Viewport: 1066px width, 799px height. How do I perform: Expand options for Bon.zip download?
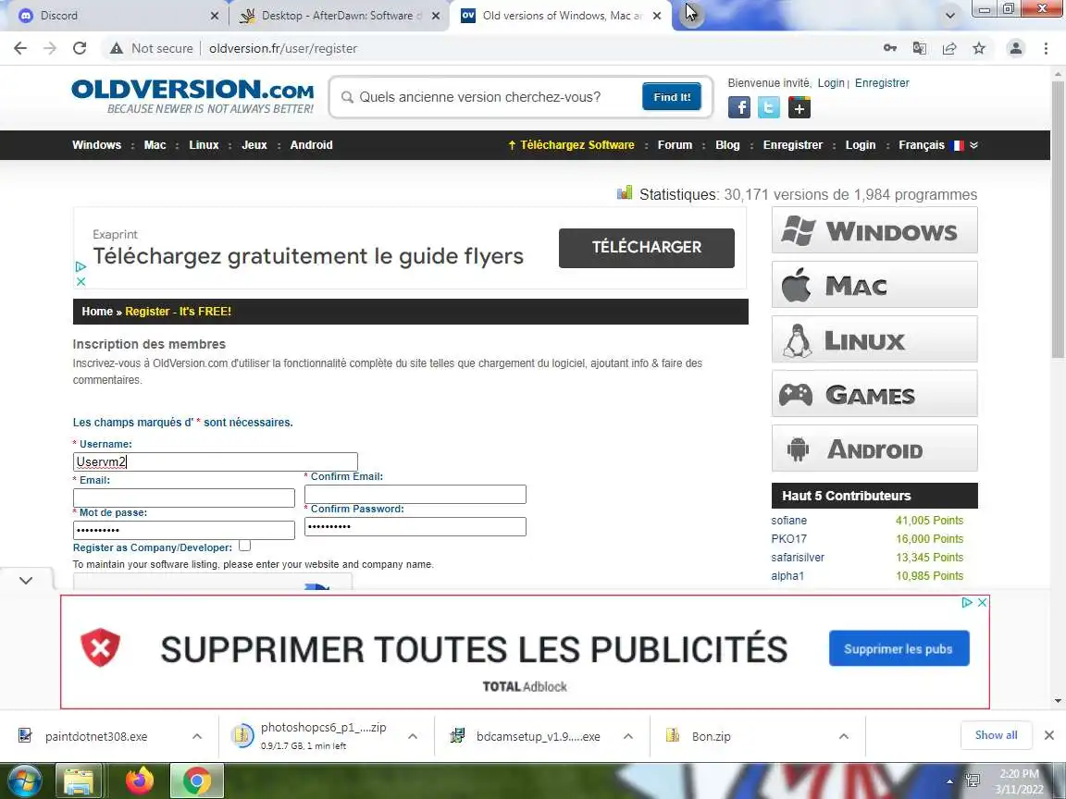coord(844,736)
